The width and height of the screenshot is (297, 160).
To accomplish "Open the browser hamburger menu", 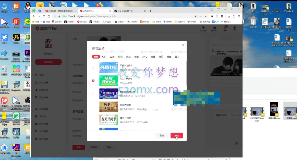I will (239, 16).
